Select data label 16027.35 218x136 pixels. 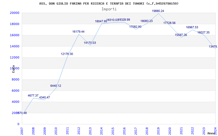pyautogui.click(x=203, y=32)
